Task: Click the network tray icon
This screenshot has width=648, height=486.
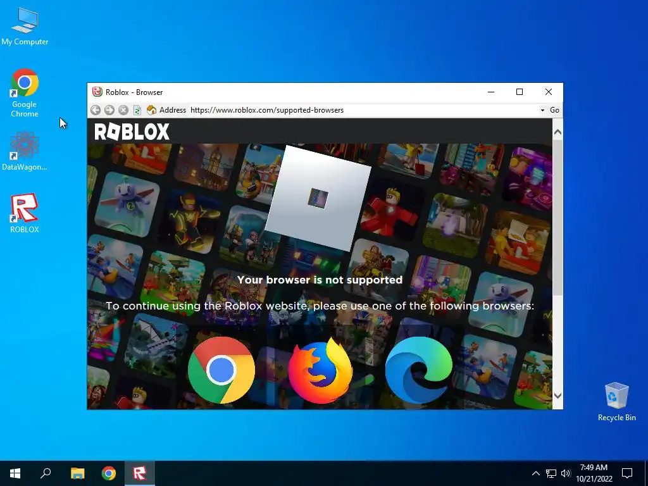Action: (x=551, y=473)
